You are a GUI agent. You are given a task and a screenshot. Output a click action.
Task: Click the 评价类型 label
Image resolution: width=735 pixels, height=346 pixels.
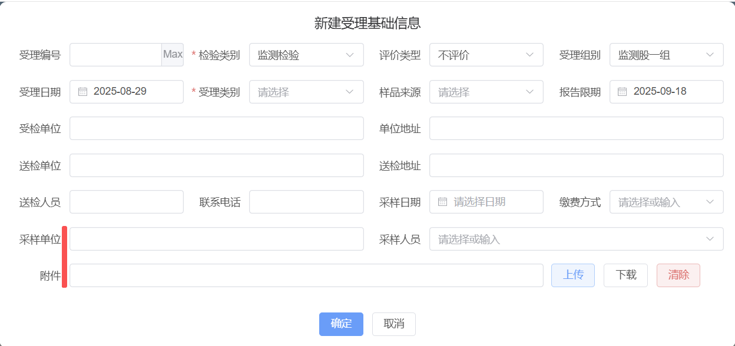[x=400, y=55]
